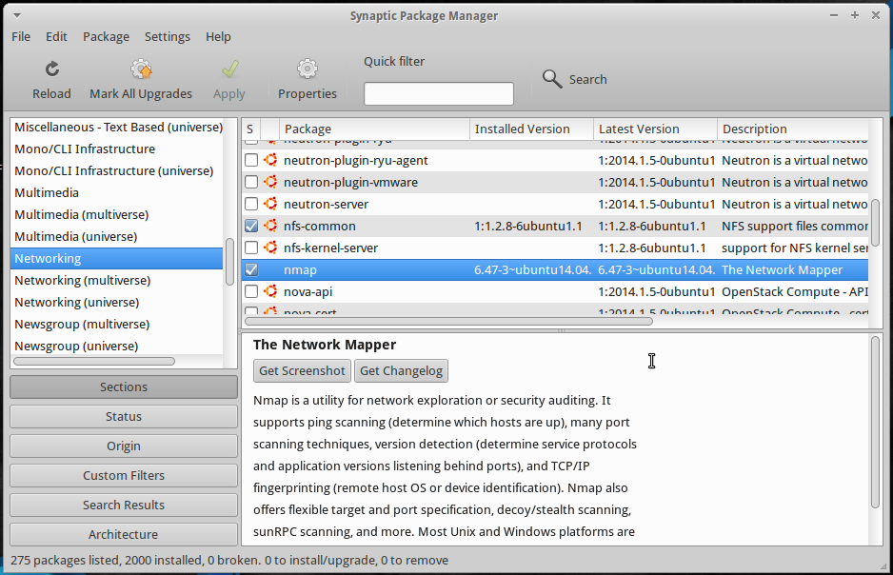The width and height of the screenshot is (893, 575).
Task: Click Ubuntu logo icon beside neutron-plugin-ryu-agent
Action: tap(270, 160)
